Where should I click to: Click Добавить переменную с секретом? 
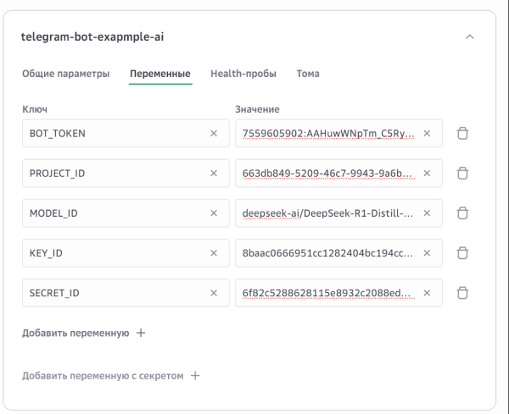[x=110, y=375]
